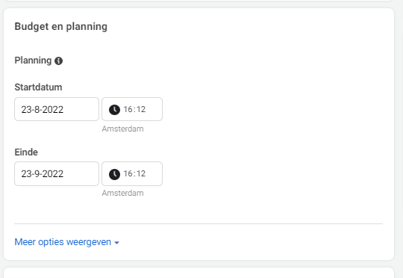Select the hour 16 in the Startdatum time
The width and height of the screenshot is (403, 278).
pos(128,109)
